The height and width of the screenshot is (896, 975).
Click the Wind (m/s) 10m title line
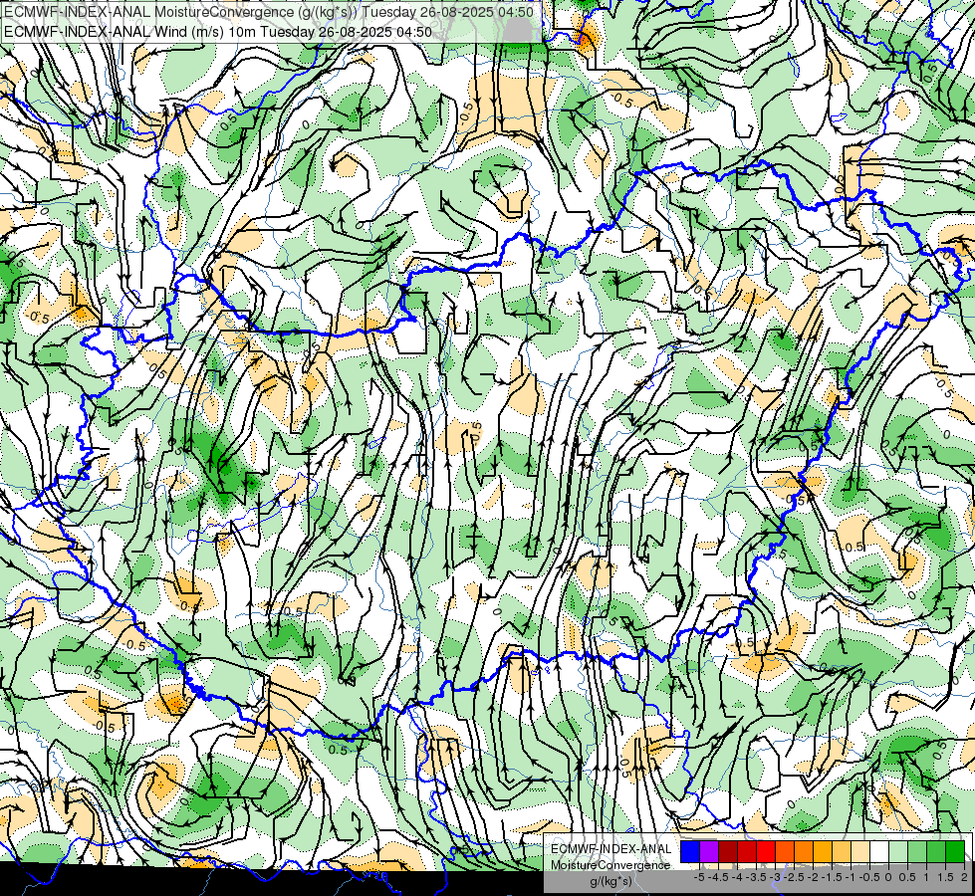pos(218,31)
